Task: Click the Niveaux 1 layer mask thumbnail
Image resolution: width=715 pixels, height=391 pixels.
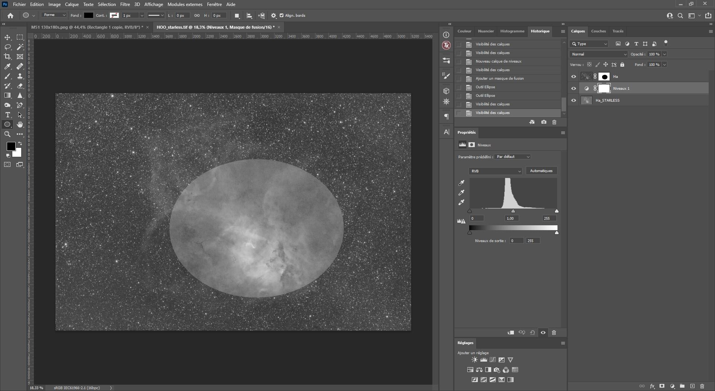Action: tap(604, 89)
